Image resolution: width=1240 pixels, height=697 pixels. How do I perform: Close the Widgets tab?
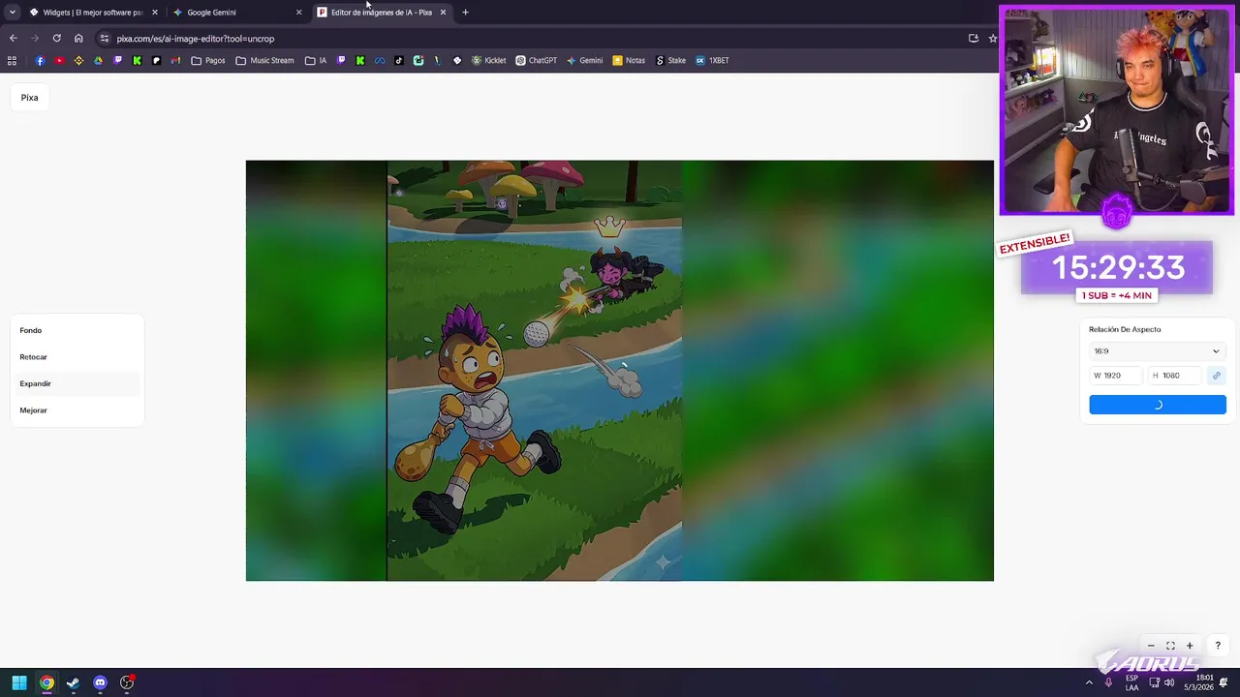155,13
